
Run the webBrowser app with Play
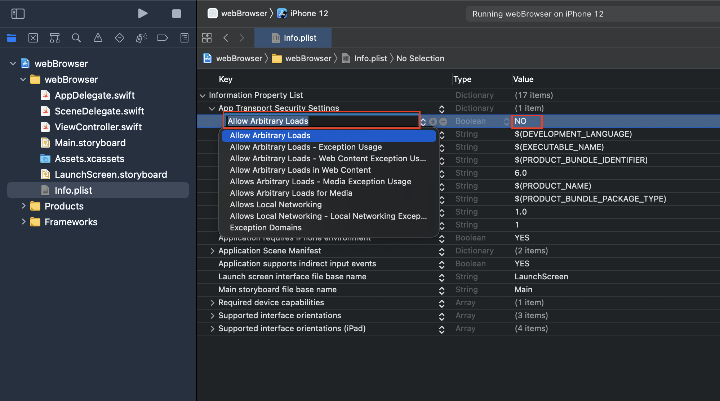(143, 14)
